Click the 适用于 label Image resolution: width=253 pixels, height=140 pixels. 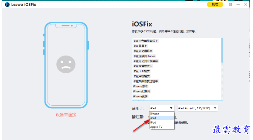click(138, 108)
